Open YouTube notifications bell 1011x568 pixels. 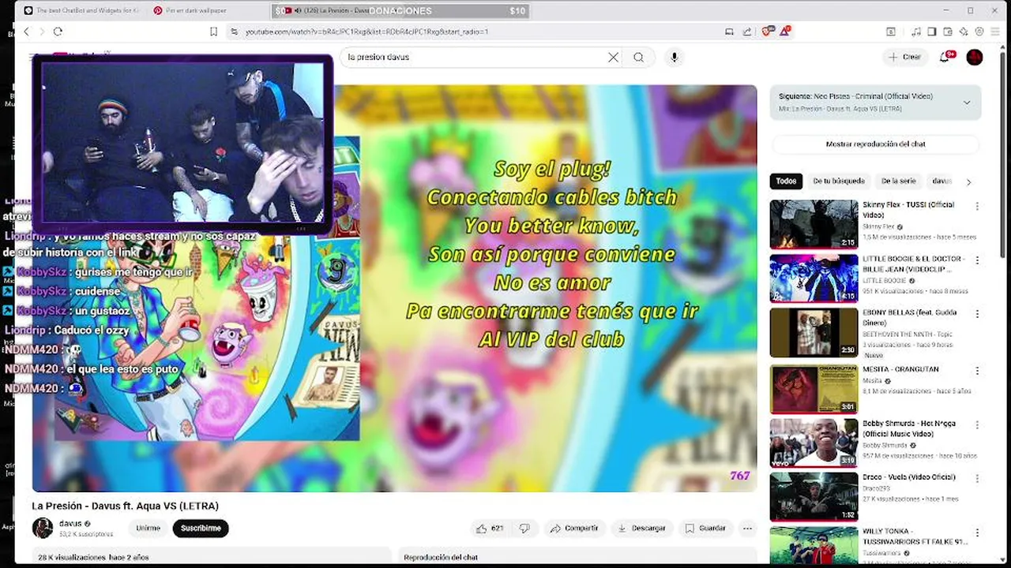tap(945, 57)
